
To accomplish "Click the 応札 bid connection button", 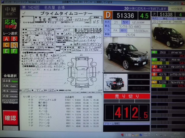I will click(10, 24).
